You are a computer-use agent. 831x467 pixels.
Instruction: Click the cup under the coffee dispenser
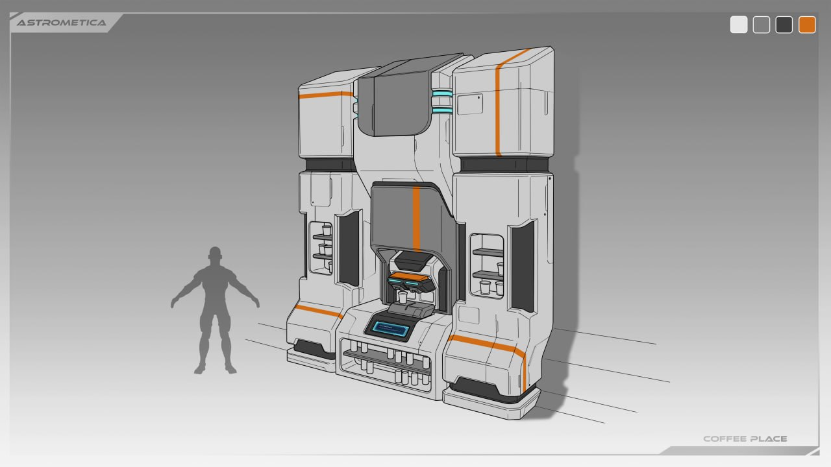point(403,297)
